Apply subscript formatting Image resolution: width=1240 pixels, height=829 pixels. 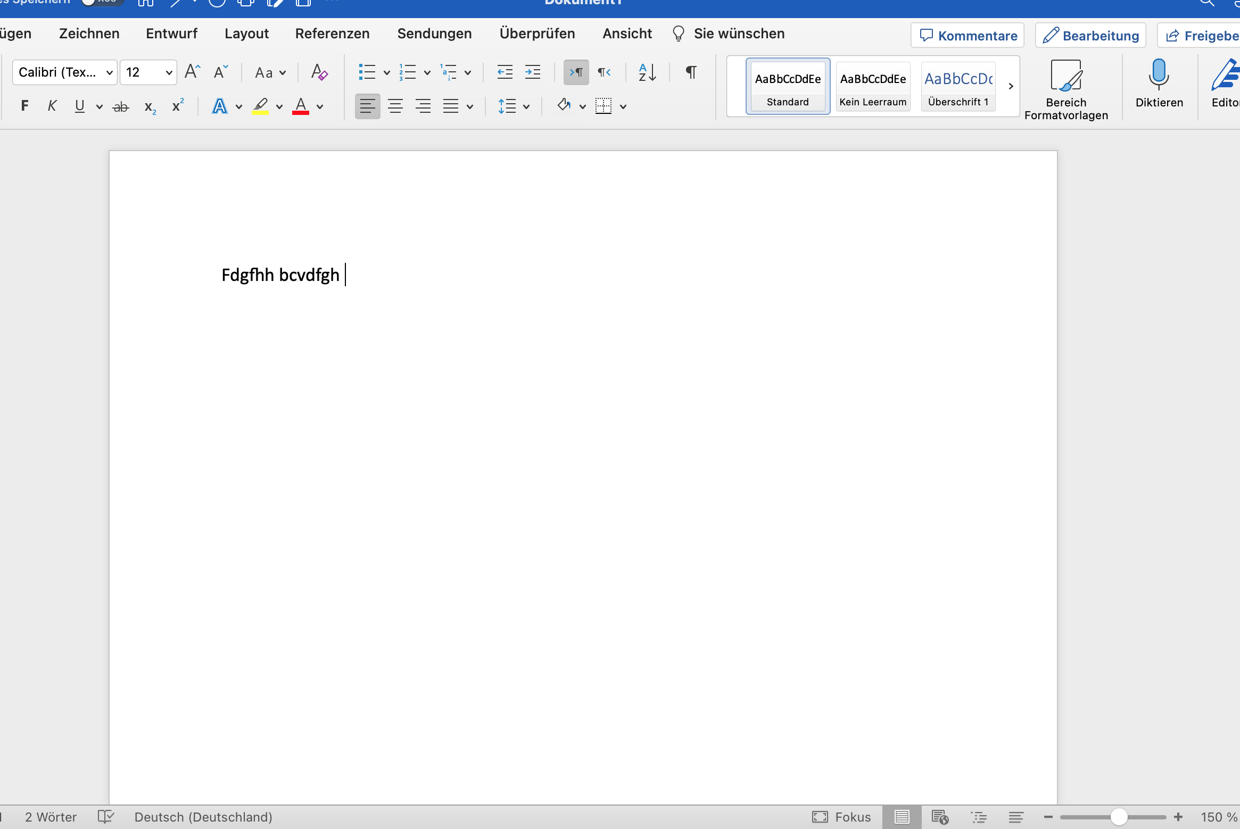(150, 107)
